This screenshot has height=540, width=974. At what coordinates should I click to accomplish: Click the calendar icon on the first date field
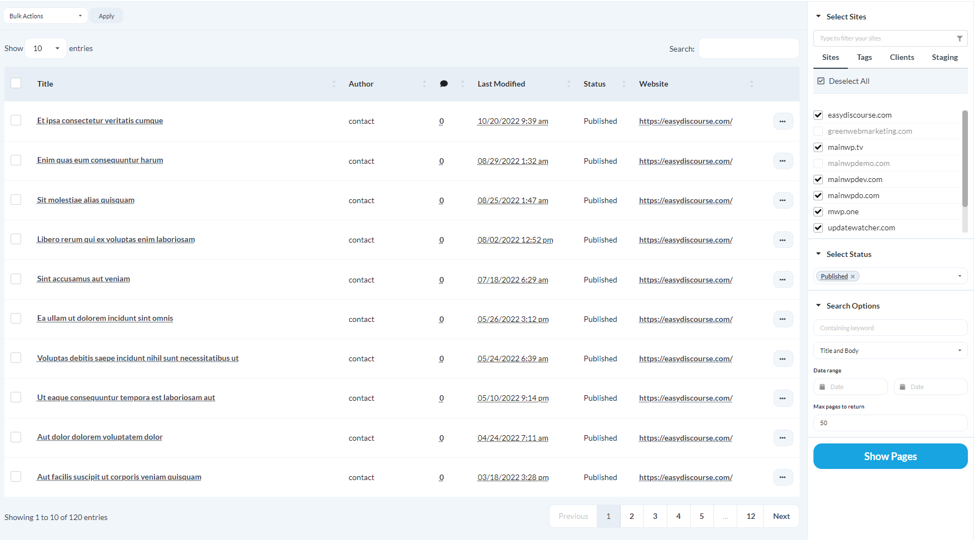point(822,386)
